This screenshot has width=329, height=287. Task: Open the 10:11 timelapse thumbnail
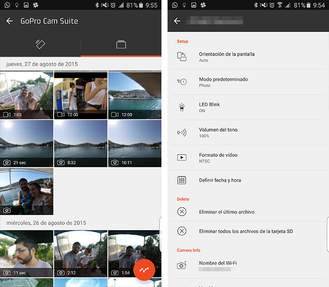point(135,144)
